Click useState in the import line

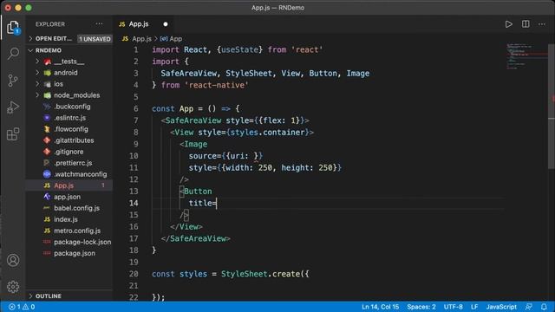click(239, 50)
